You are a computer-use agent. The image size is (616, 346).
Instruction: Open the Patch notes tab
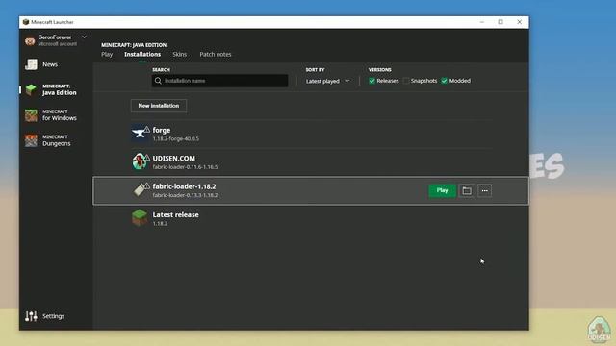point(216,54)
